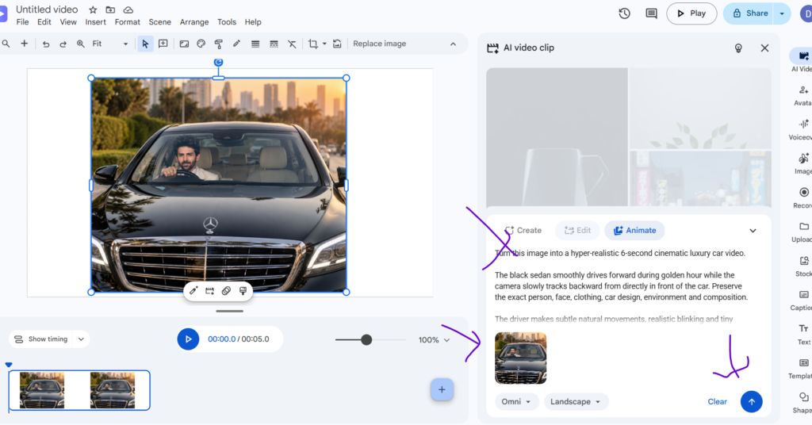Screen dimensions: 812x425
Task: Collapse the toolbar with the up chevron
Action: point(453,44)
